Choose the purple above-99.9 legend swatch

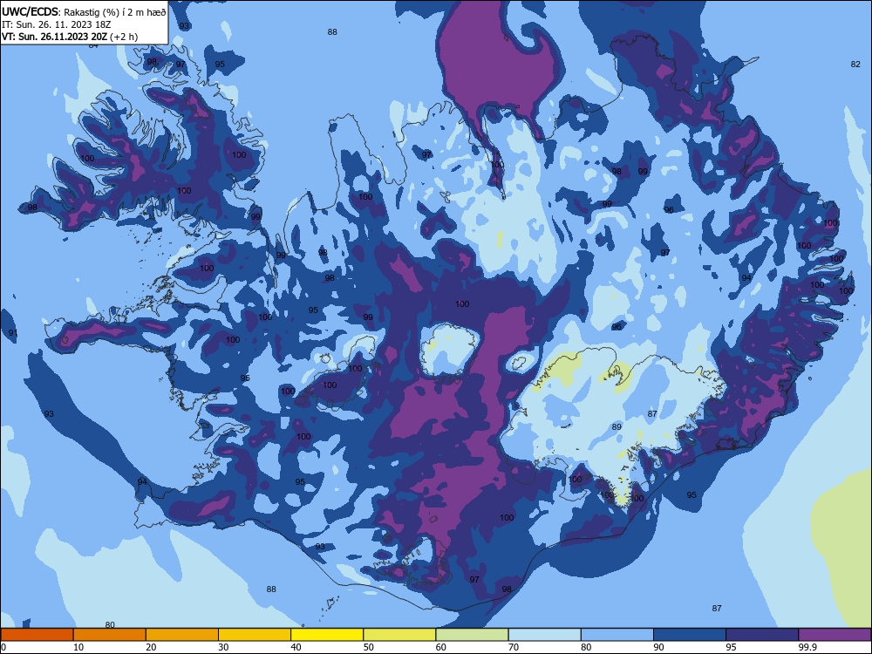pos(835,635)
